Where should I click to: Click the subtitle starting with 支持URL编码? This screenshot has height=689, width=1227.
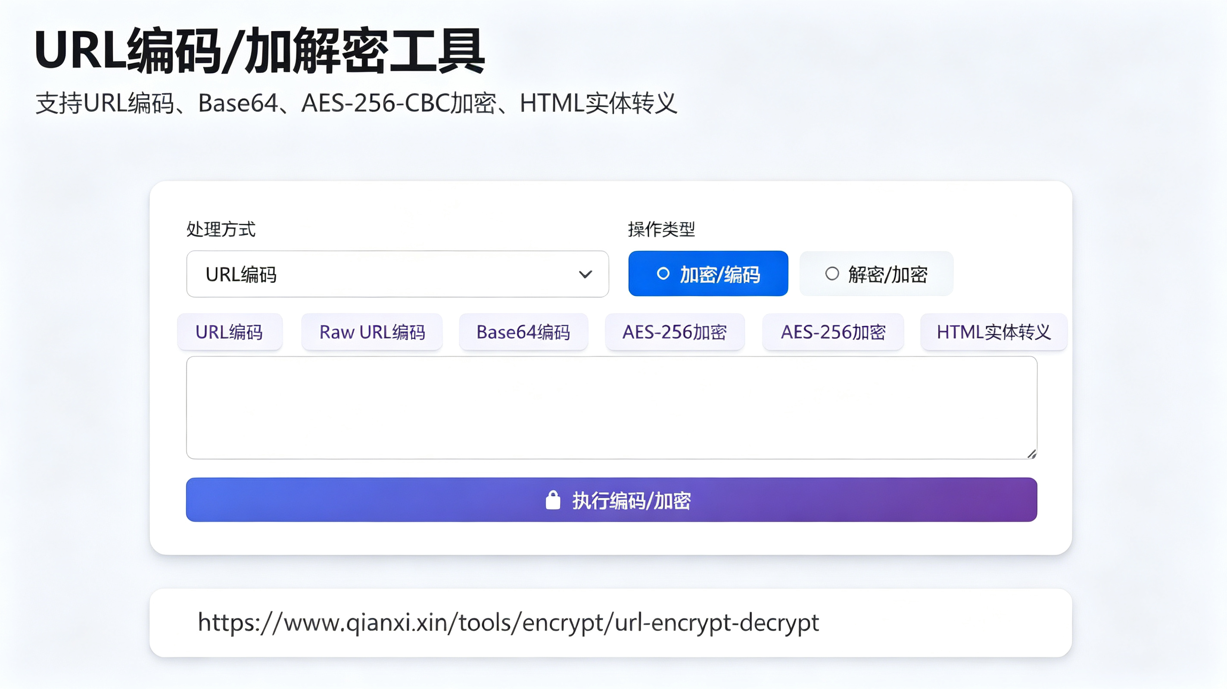point(356,103)
